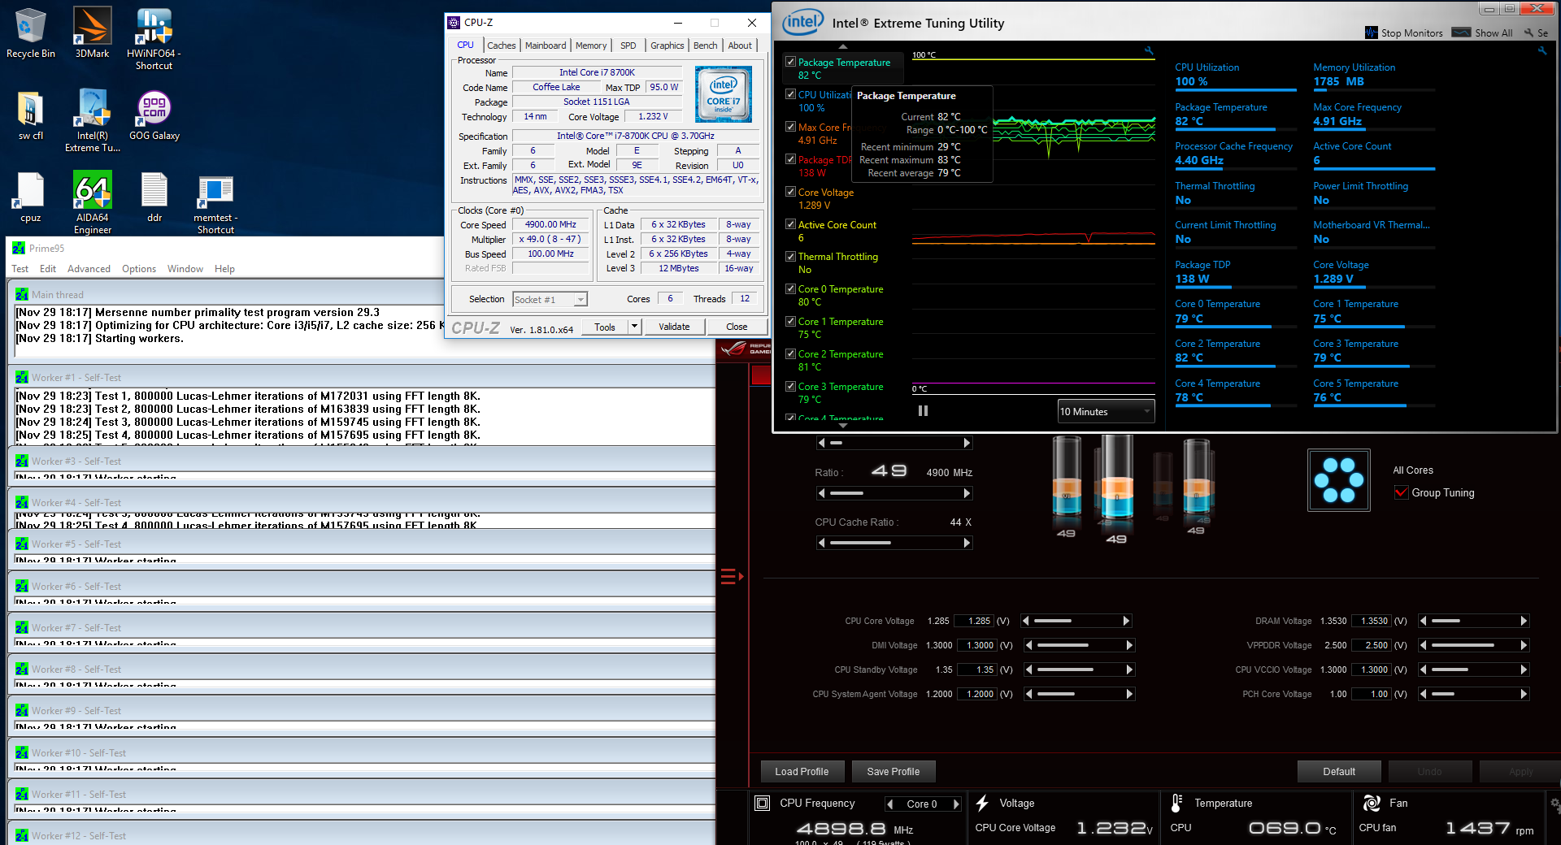Decrease DRAM Voltage with left arrow

click(1423, 621)
